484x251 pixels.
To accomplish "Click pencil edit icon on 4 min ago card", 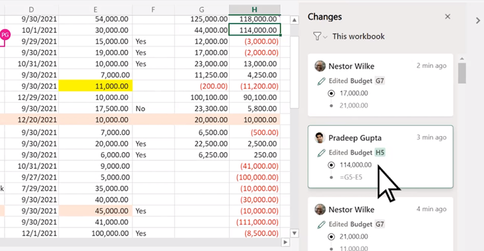I will (321, 225).
